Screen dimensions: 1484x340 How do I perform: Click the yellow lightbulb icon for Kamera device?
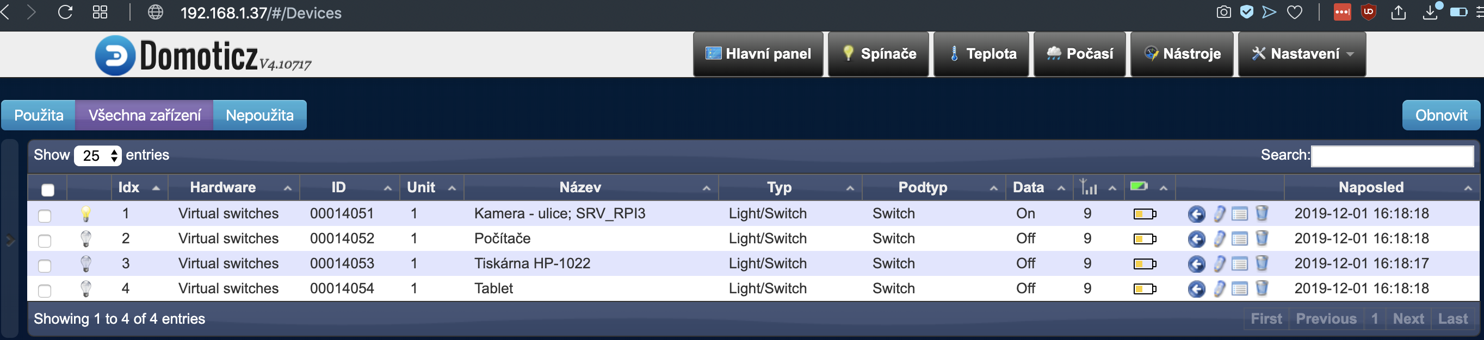[x=86, y=213]
